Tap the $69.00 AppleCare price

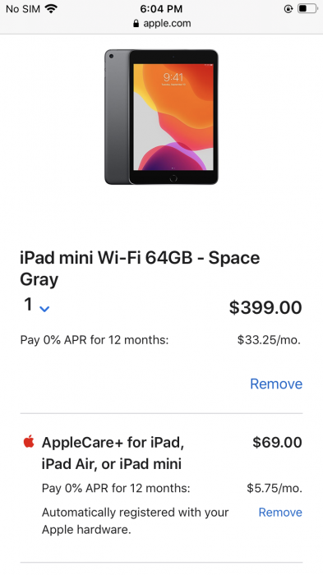pyautogui.click(x=277, y=442)
